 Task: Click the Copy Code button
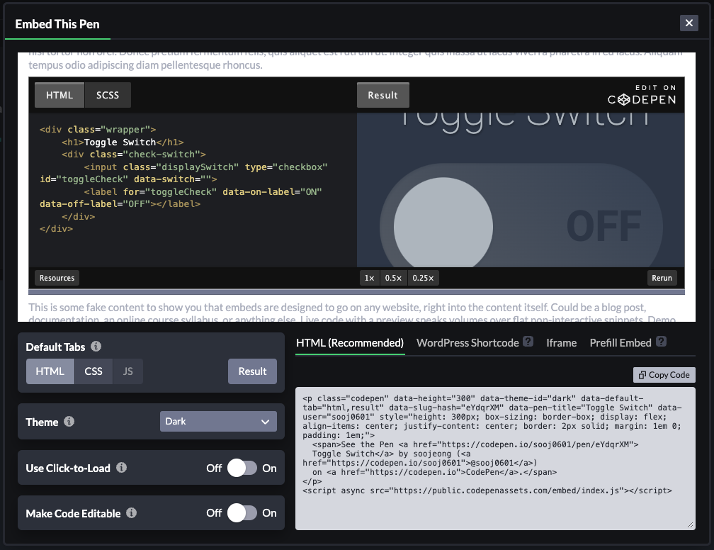coord(664,374)
